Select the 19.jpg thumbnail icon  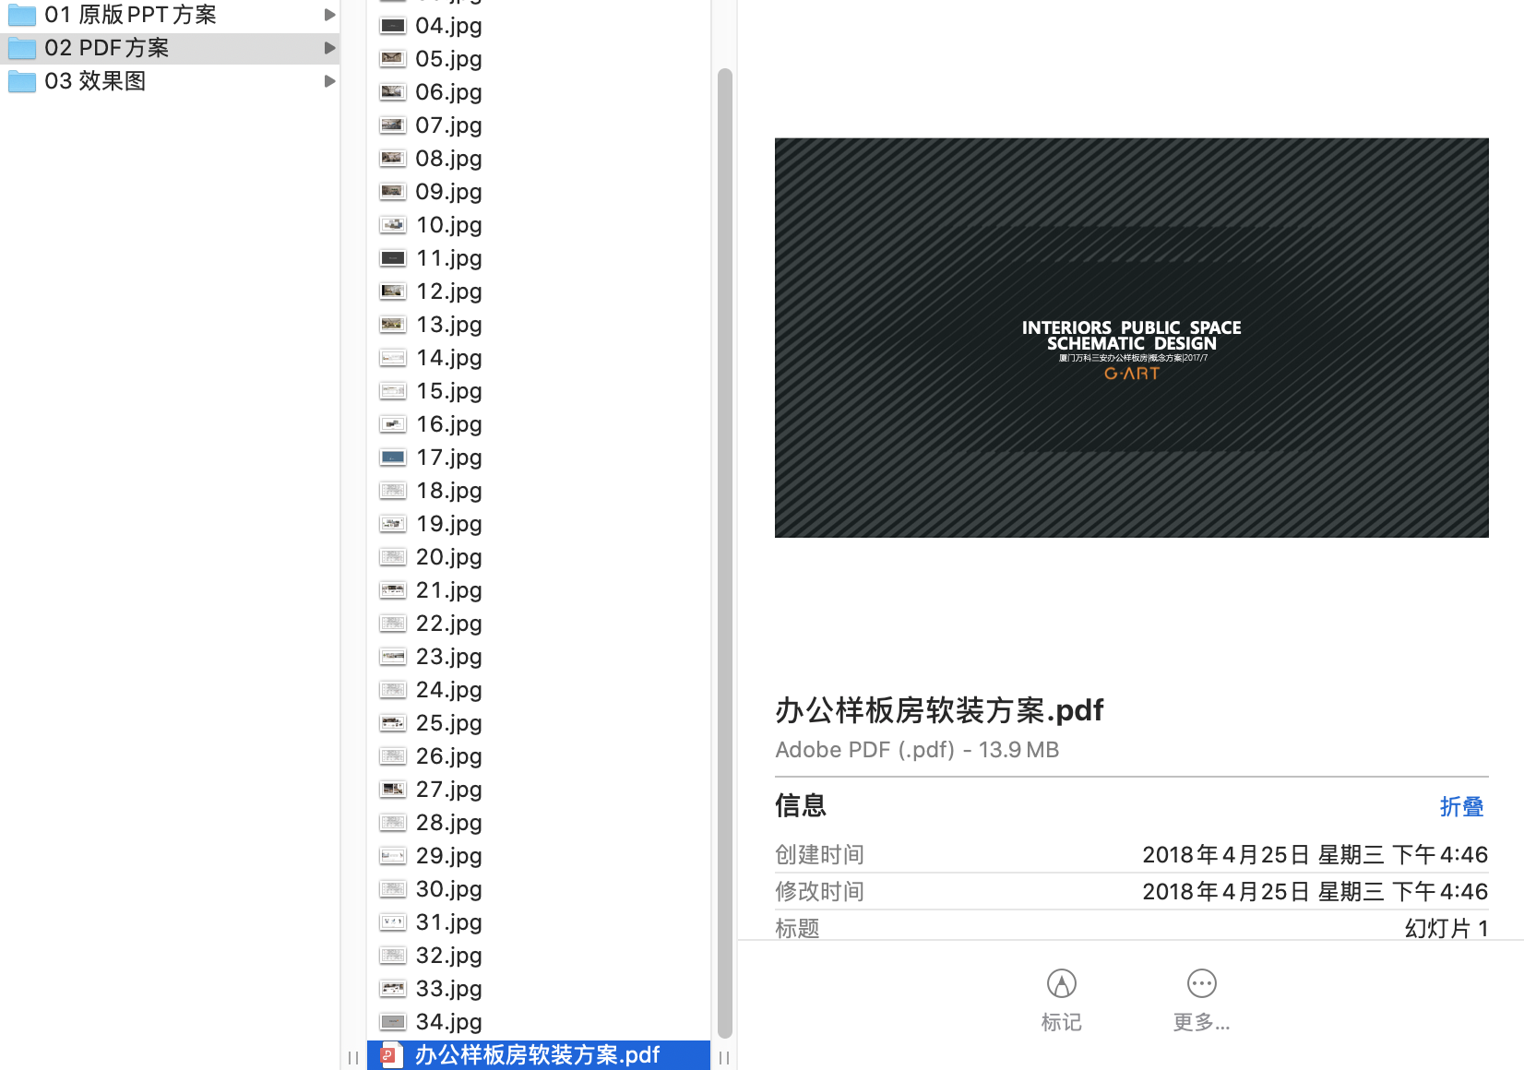point(393,524)
